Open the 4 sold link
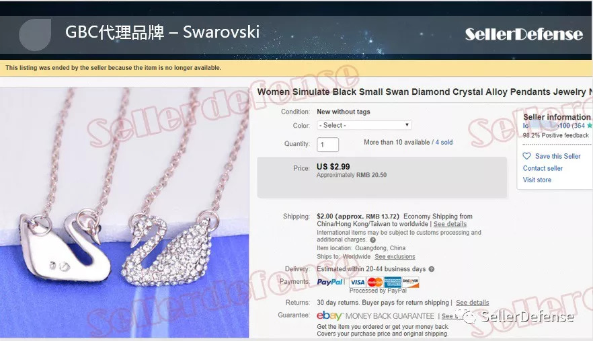This screenshot has width=593, height=341. coord(444,143)
